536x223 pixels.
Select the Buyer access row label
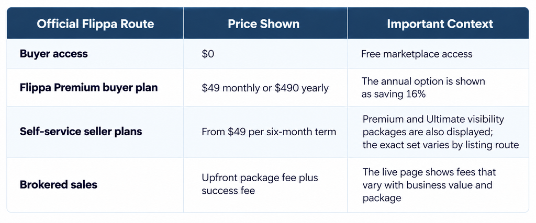[x=54, y=54]
